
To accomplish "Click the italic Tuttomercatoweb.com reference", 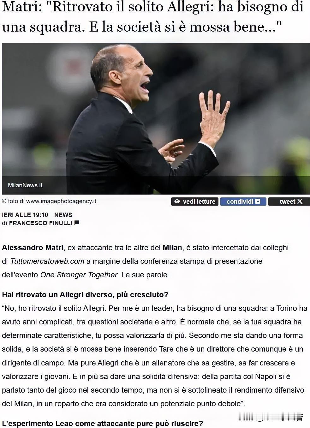I will click(x=47, y=261).
